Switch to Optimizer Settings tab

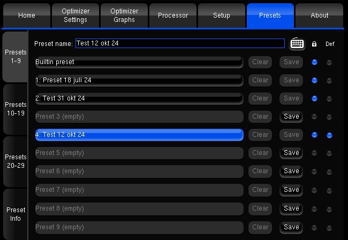pyautogui.click(x=75, y=16)
